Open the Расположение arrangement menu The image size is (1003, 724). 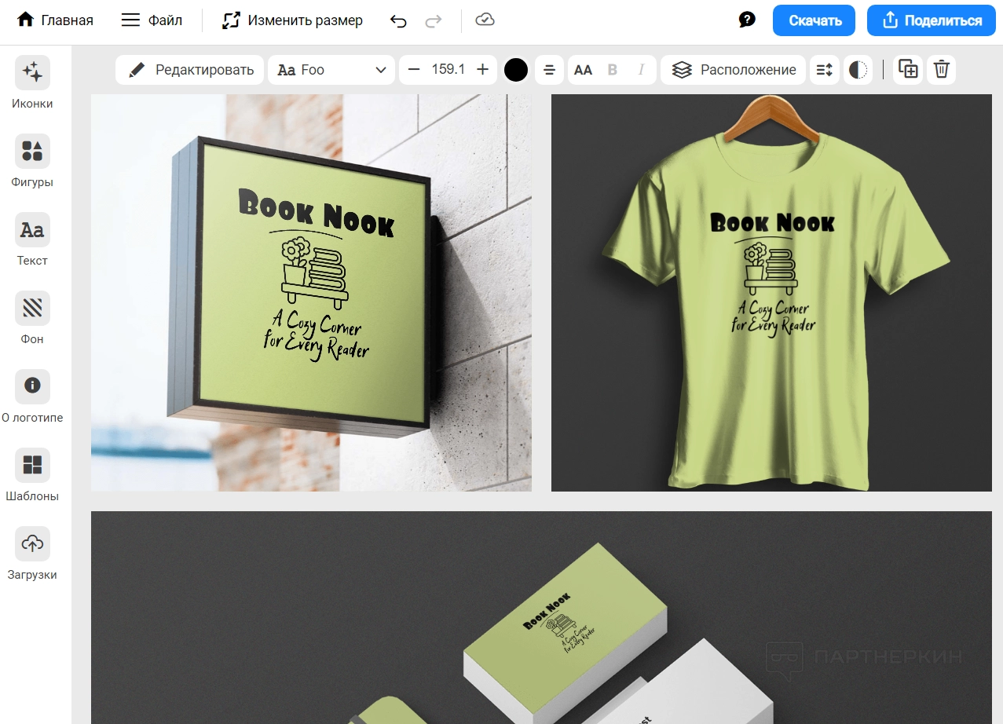point(734,70)
